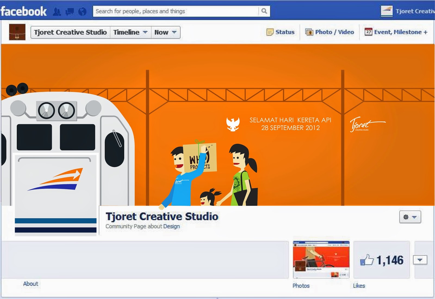Click the Likes label
435x299 pixels.
click(x=359, y=286)
